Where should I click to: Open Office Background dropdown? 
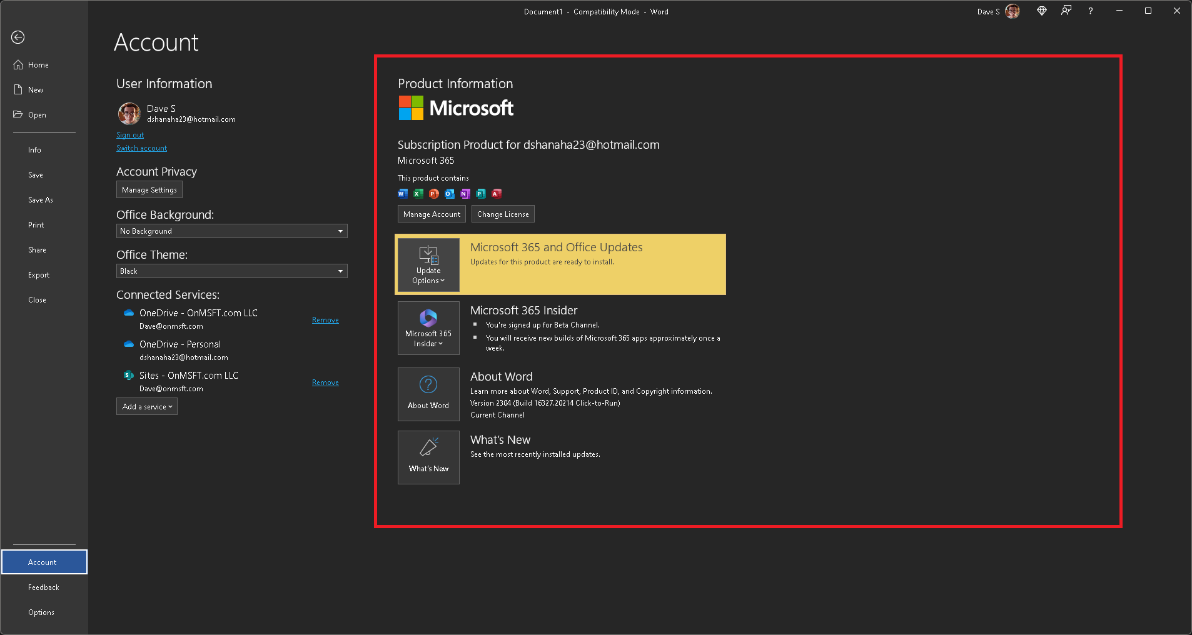tap(232, 231)
